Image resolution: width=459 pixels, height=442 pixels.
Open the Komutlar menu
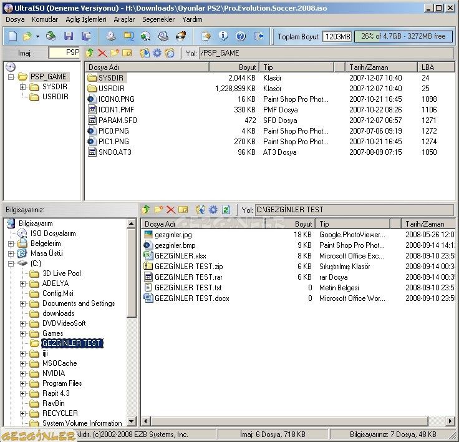(x=45, y=19)
